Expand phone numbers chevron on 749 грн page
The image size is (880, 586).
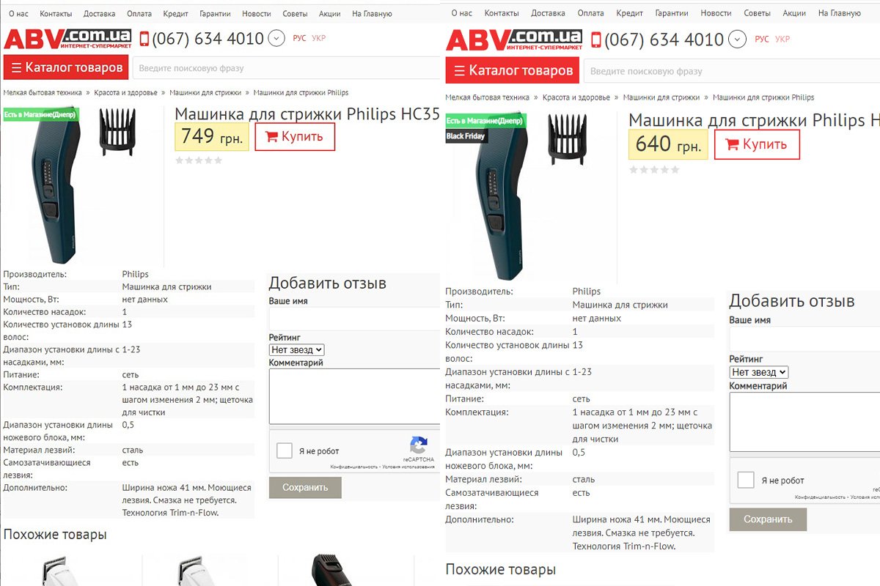coord(276,39)
